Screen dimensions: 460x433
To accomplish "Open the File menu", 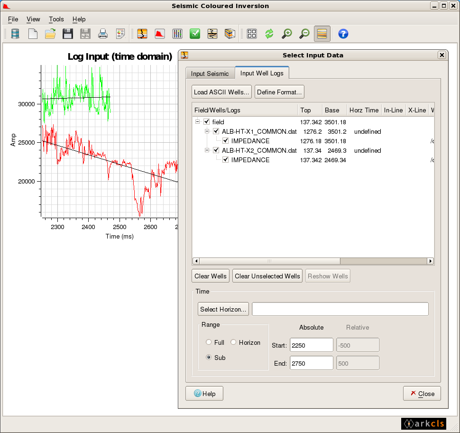I will [x=13, y=19].
